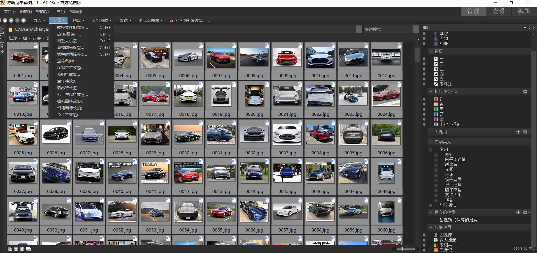
Task: Click the rotate-left icon in status bar
Action: click(x=16, y=249)
